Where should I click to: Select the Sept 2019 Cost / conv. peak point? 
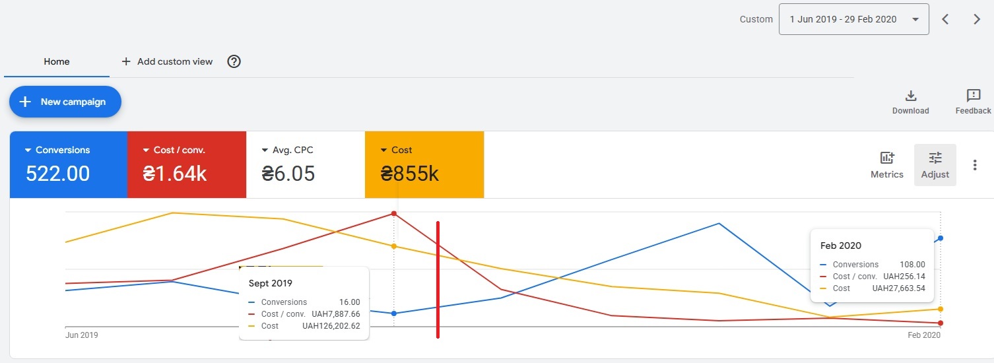coord(394,213)
